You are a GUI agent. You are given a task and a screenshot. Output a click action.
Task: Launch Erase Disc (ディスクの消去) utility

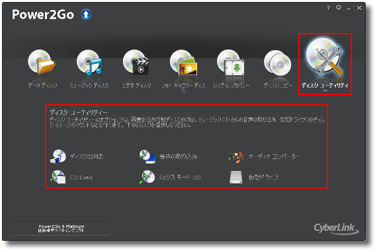pos(58,156)
